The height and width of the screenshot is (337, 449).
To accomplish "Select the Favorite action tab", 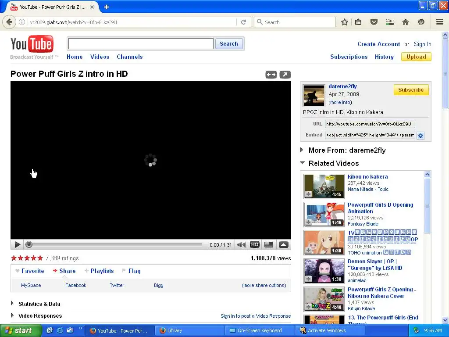I will [x=30, y=271].
